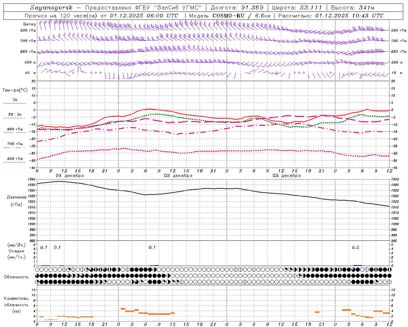
Task: Select the '2м' temperature legend entry
Action: coord(15,100)
